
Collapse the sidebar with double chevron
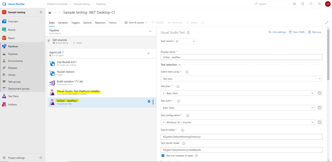coord(41,158)
